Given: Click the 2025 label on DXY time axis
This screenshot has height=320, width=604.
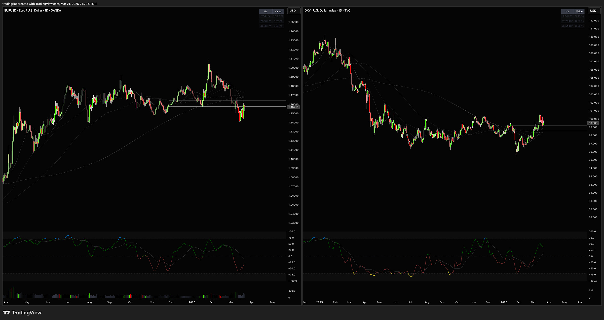Looking at the screenshot, I should click(x=319, y=302).
